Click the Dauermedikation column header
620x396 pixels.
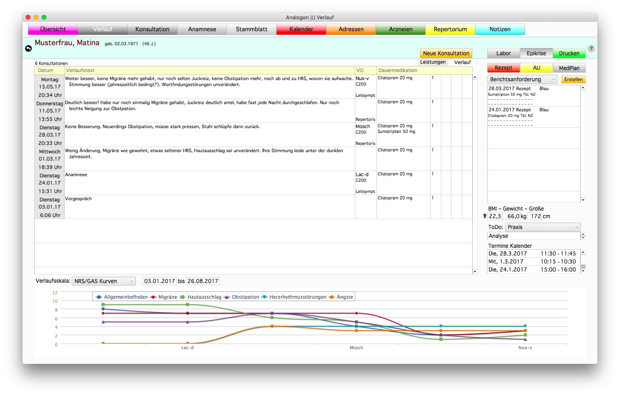425,70
